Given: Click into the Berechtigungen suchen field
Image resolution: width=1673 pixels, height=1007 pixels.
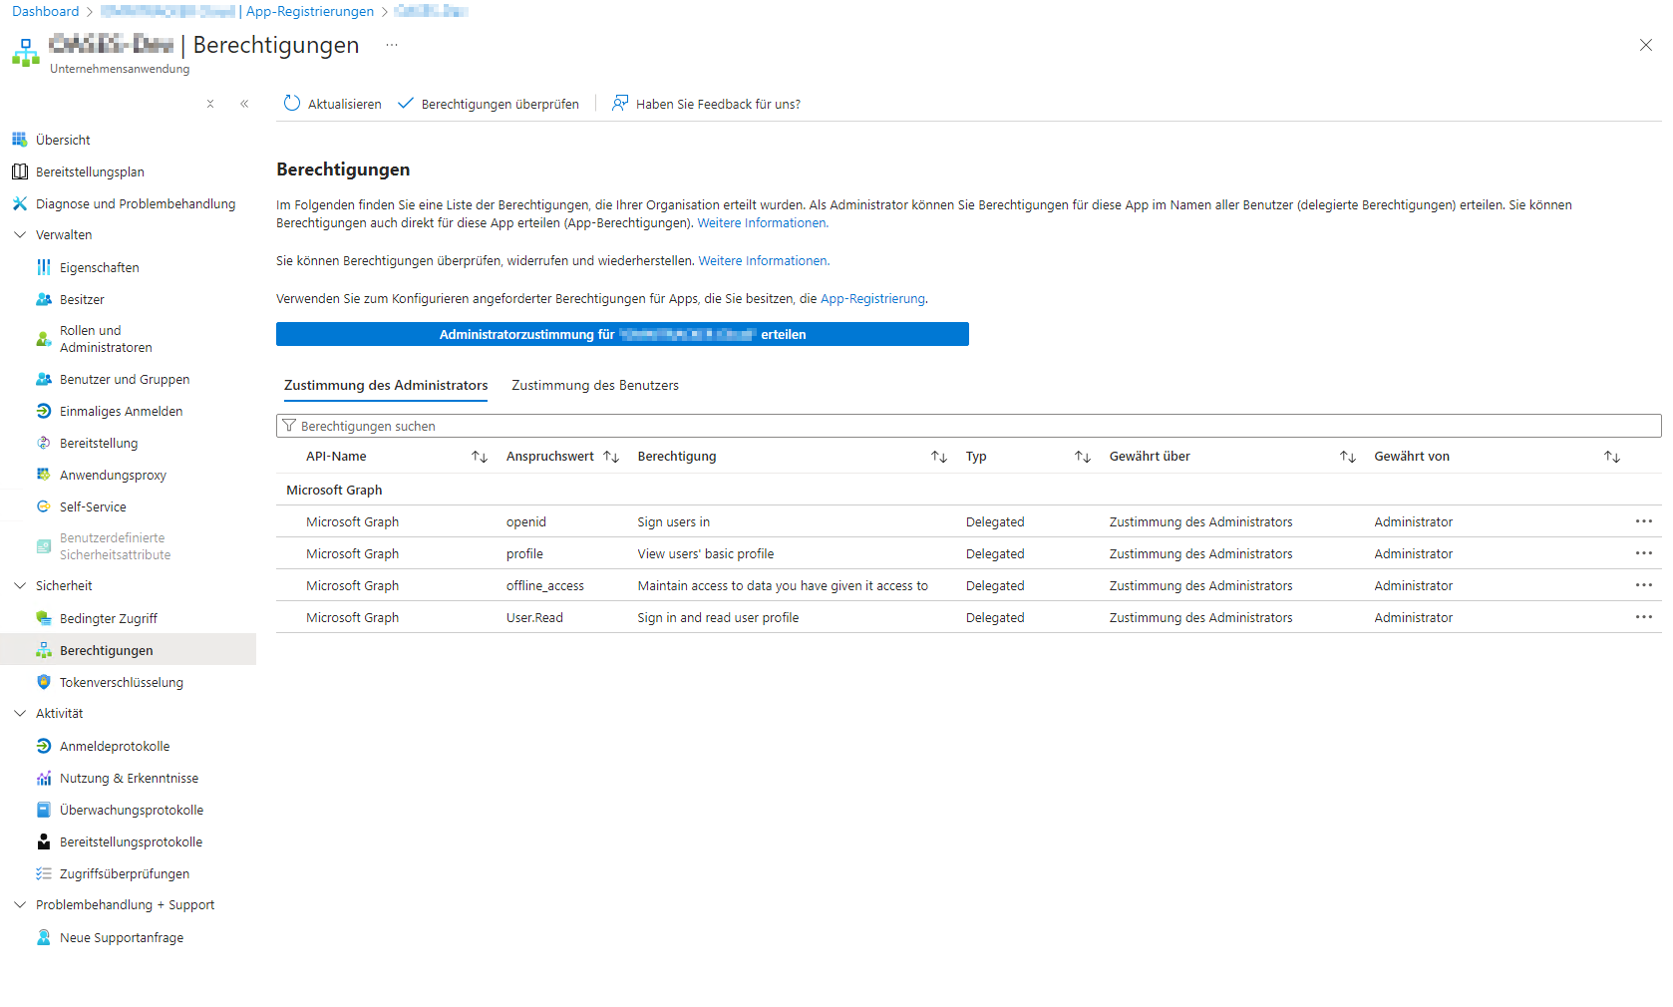Looking at the screenshot, I should click(x=968, y=426).
